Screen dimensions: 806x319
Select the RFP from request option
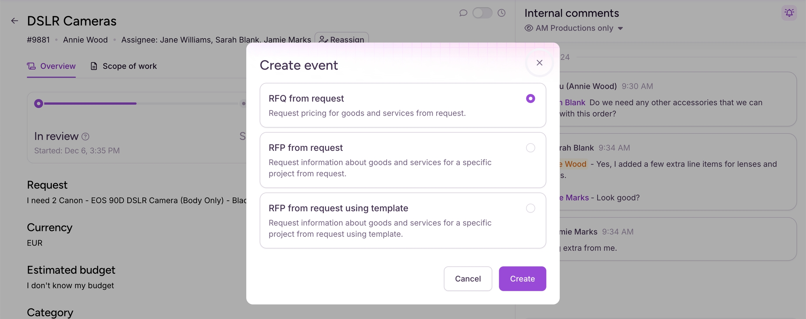[530, 148]
